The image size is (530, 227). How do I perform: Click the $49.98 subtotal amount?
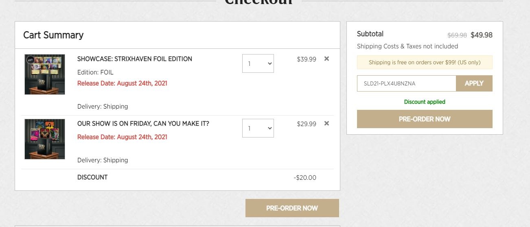(482, 35)
